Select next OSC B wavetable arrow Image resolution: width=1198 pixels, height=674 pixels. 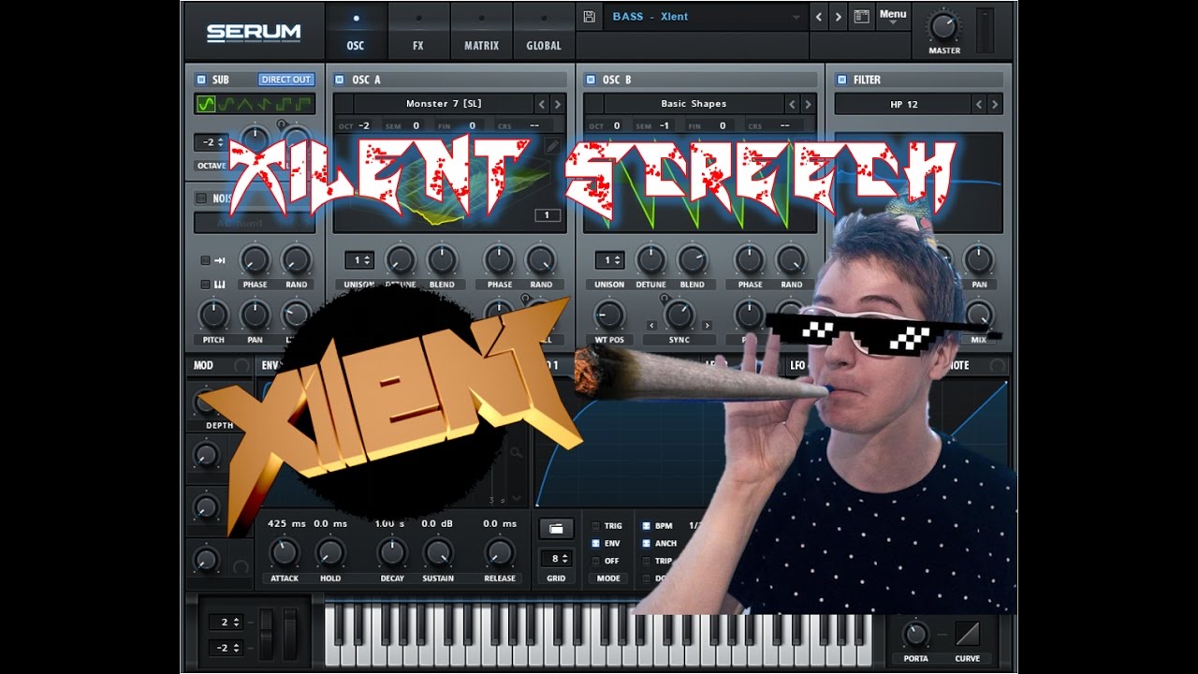pos(809,104)
